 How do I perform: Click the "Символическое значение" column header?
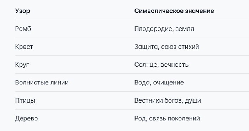pyautogui.click(x=174, y=11)
